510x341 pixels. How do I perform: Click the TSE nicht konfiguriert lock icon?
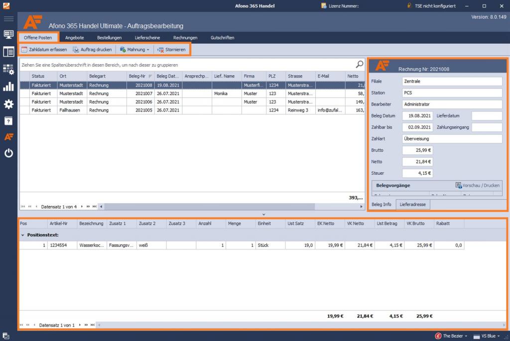409,5
